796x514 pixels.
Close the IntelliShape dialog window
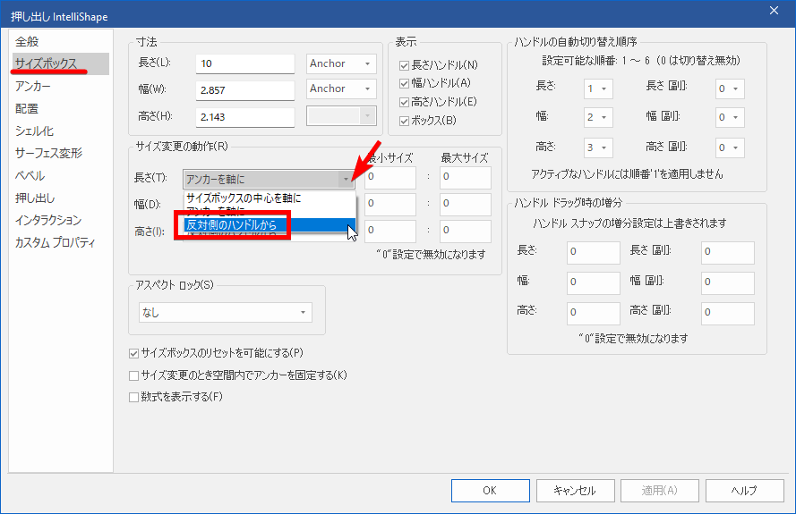[x=774, y=10]
